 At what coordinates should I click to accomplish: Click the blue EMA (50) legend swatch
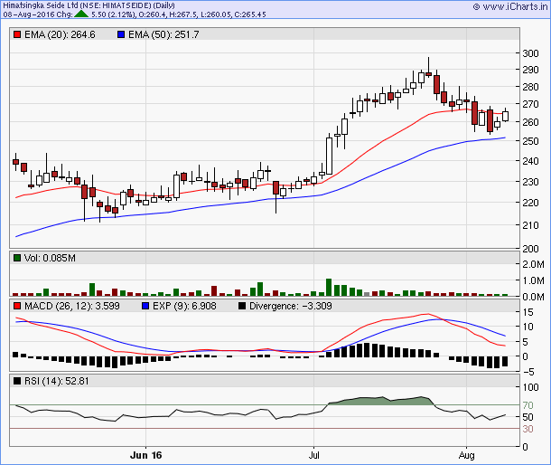121,34
